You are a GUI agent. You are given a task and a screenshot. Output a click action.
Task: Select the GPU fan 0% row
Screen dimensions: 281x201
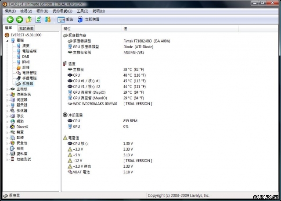click(x=98, y=127)
